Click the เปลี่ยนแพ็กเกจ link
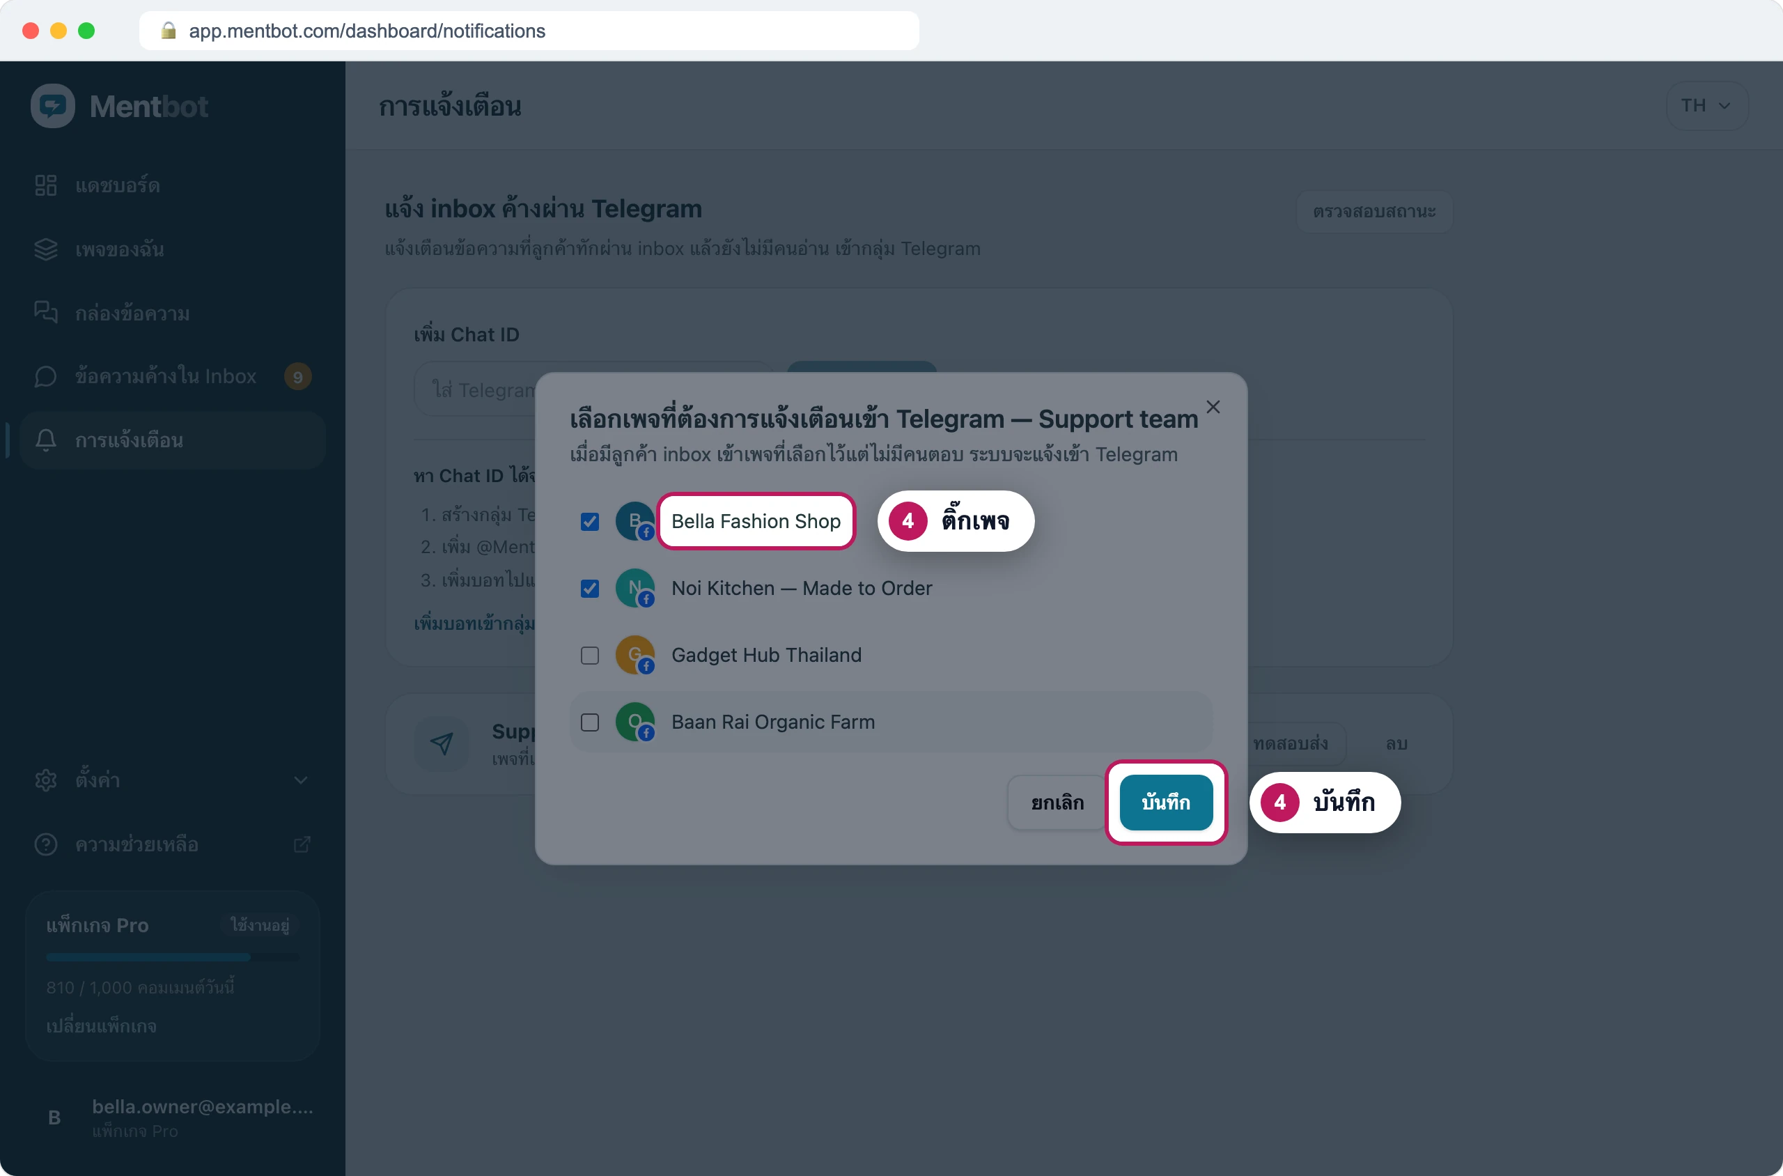The height and width of the screenshot is (1176, 1783). click(x=101, y=1026)
